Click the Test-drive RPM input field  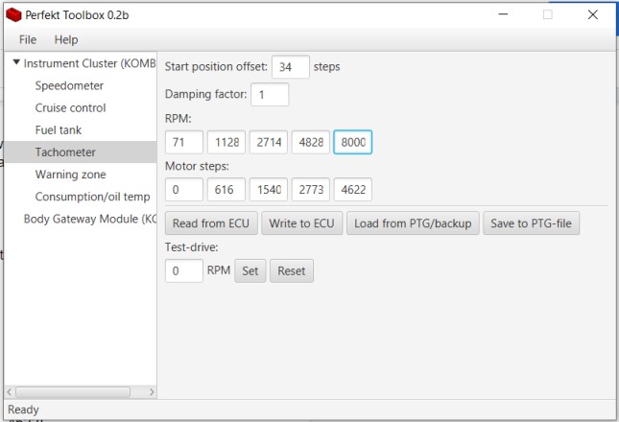184,270
